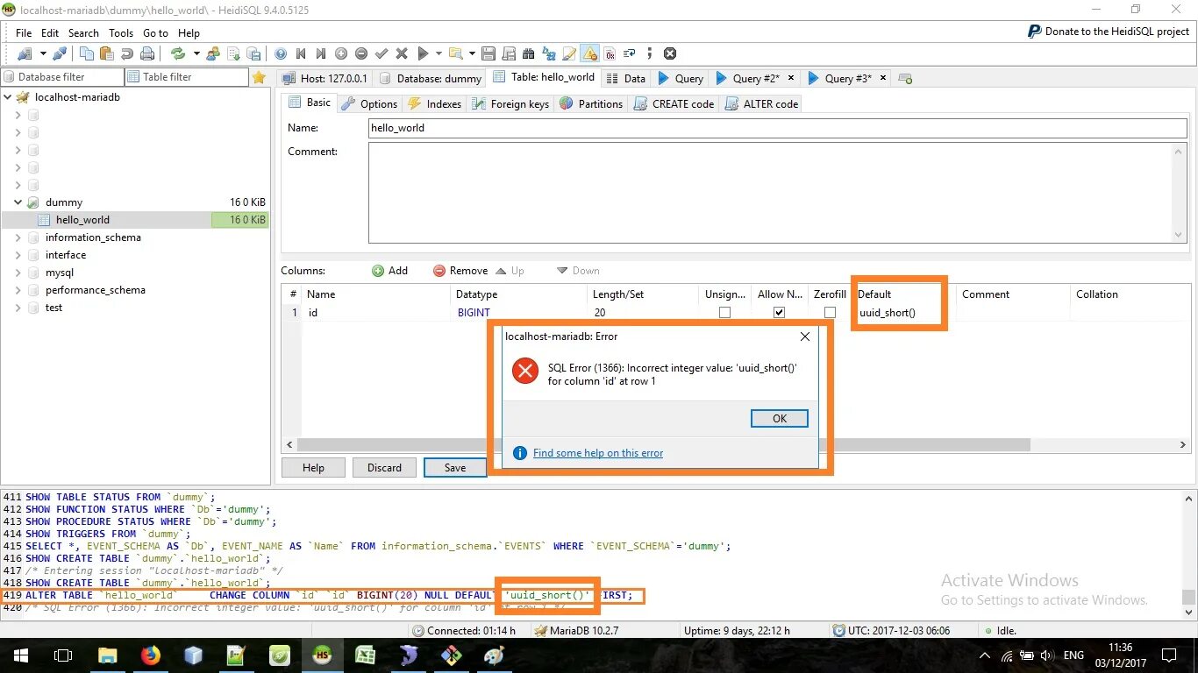
Task: Toggle the Zerofill checkbox for id column
Action: pyautogui.click(x=830, y=312)
